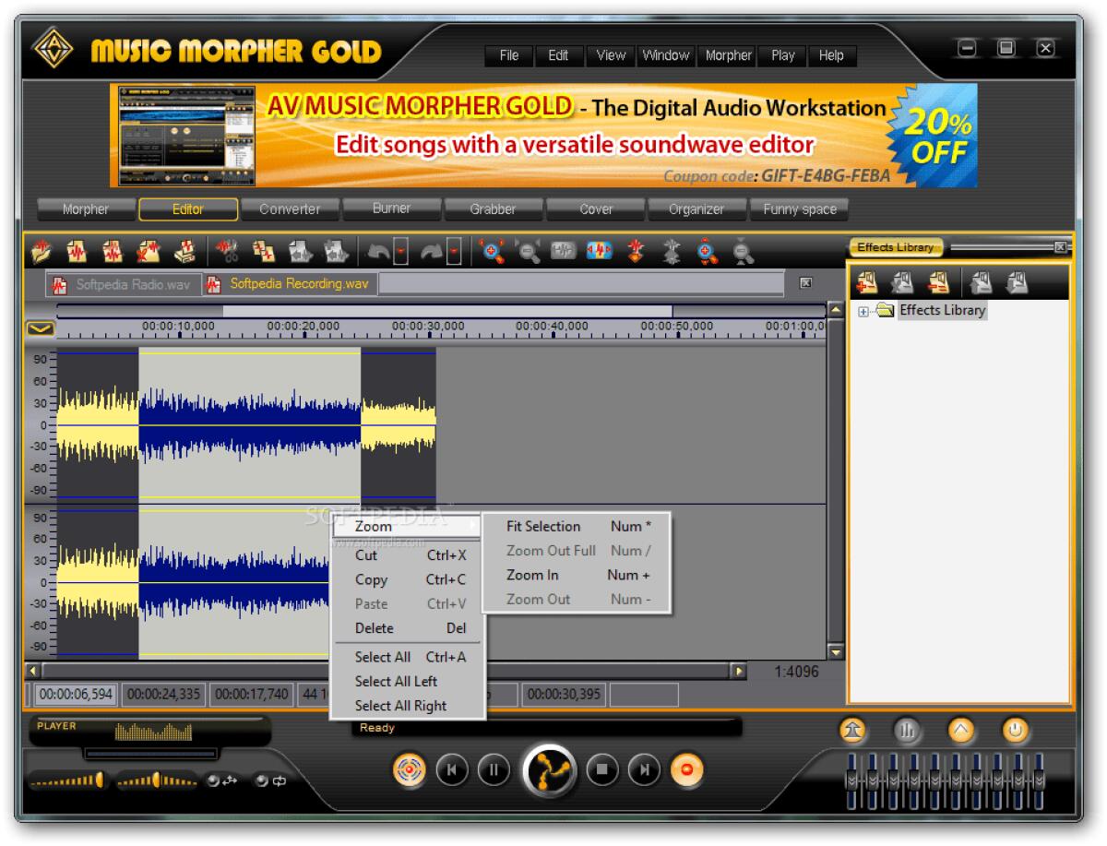Viewport: 1107px width, 846px height.
Task: Choose Fit Selection from the context menu
Action: click(544, 526)
